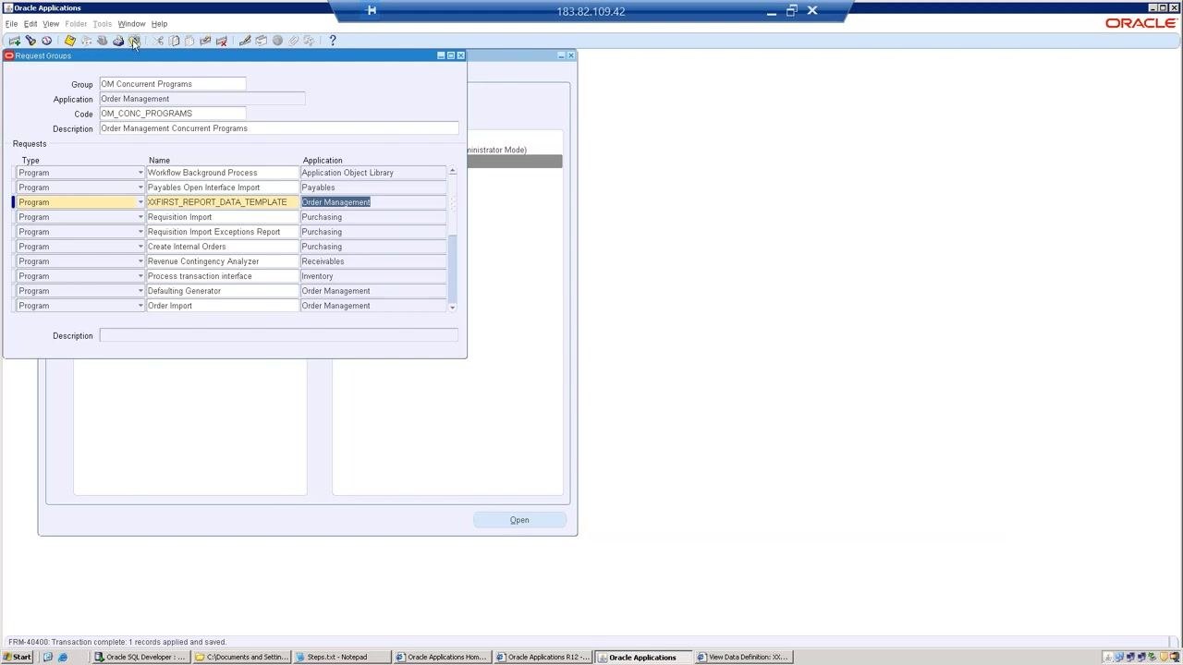Click the Delete record toolbar icon
This screenshot has height=665, width=1183.
pos(221,41)
